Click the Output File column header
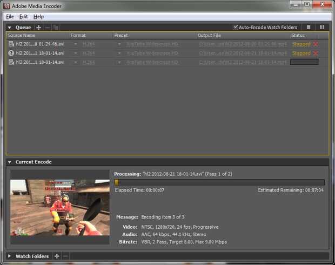Image resolution: width=335 pixels, height=265 pixels. (x=209, y=35)
